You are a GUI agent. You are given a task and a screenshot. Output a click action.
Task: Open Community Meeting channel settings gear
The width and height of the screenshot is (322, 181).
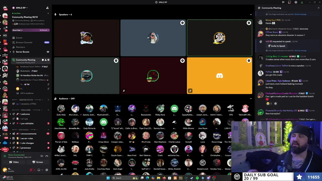(x=48, y=60)
